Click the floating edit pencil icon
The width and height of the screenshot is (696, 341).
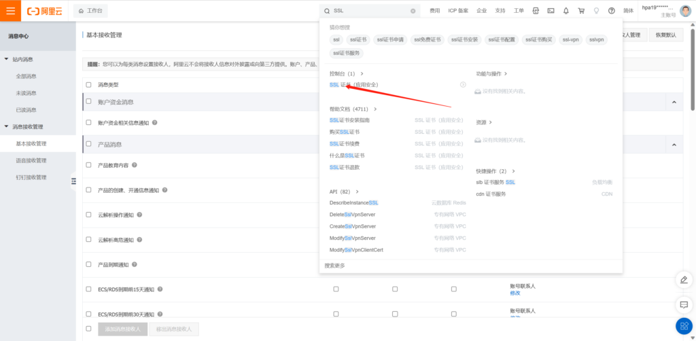[684, 280]
